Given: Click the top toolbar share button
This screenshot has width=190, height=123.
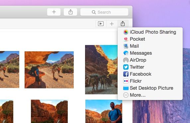Looking at the screenshot, I should (x=70, y=12).
